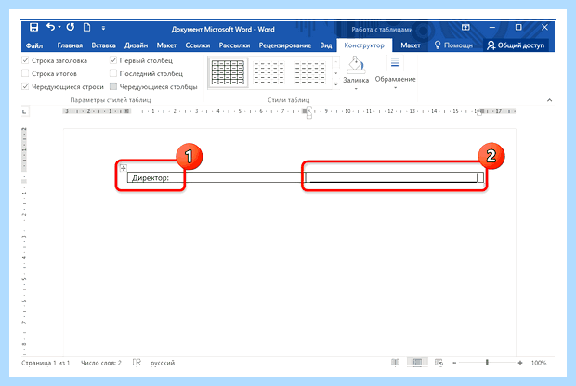Image resolution: width=576 pixels, height=386 pixels.
Task: Open the table tools Макет tab
Action: (x=411, y=45)
